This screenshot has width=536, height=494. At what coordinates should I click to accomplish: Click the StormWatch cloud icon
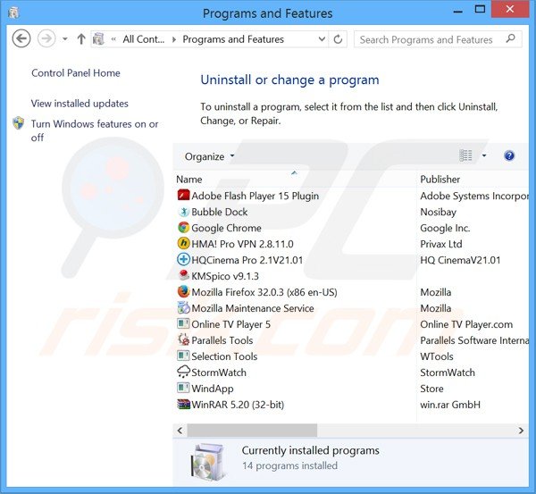point(183,372)
